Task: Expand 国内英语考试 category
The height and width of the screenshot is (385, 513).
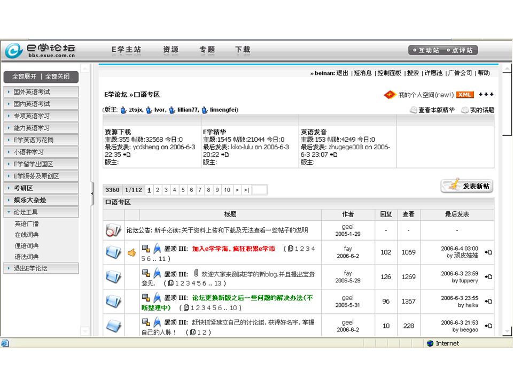Action: pyautogui.click(x=41, y=104)
